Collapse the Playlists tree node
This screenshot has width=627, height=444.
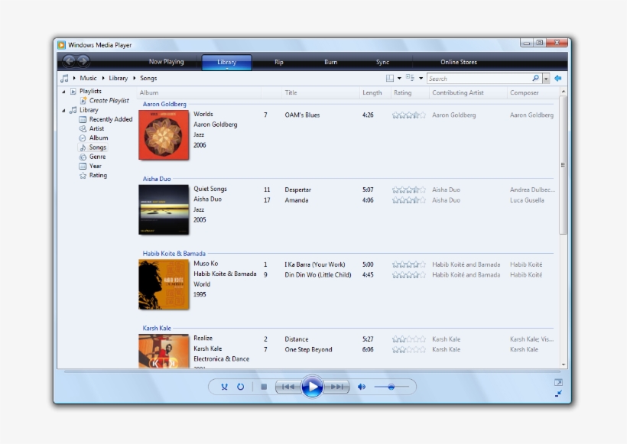tap(63, 92)
